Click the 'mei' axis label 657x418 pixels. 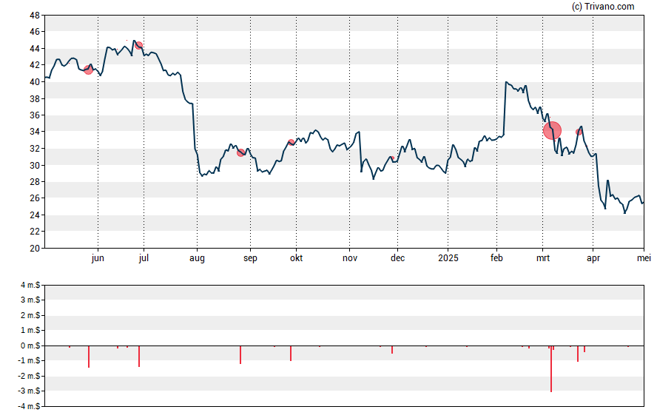pos(644,258)
